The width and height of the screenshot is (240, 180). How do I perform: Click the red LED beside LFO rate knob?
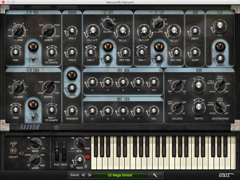(x=88, y=157)
